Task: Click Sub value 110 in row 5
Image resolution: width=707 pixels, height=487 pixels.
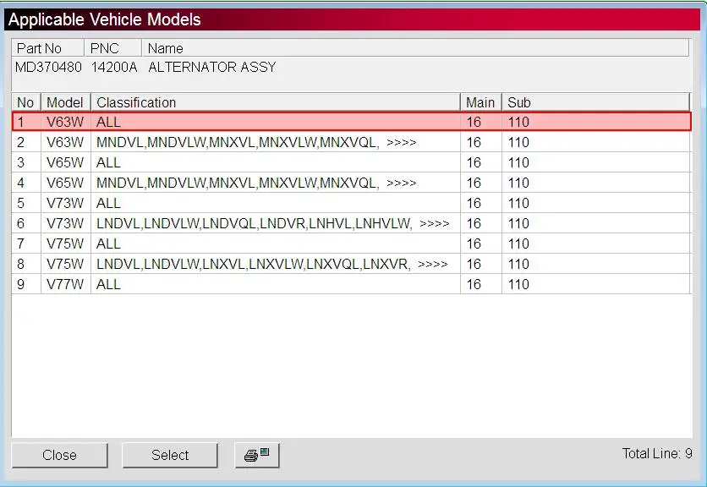Action: (518, 203)
